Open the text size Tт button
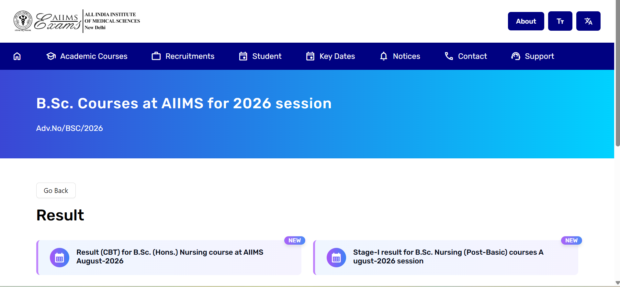This screenshot has width=620, height=287. point(560,21)
